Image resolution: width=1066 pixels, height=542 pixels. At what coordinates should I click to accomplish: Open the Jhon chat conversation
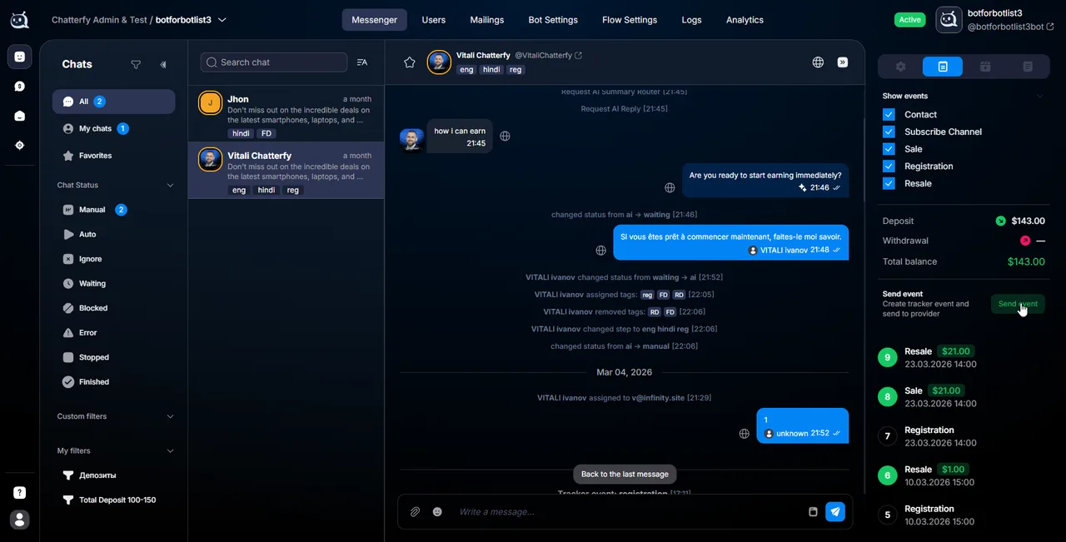coord(286,114)
